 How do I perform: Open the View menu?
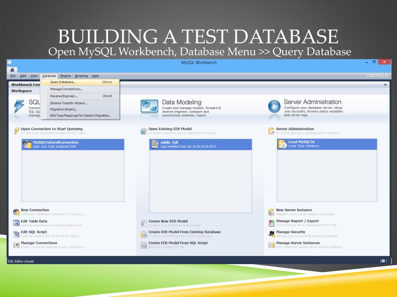pyautogui.click(x=34, y=76)
